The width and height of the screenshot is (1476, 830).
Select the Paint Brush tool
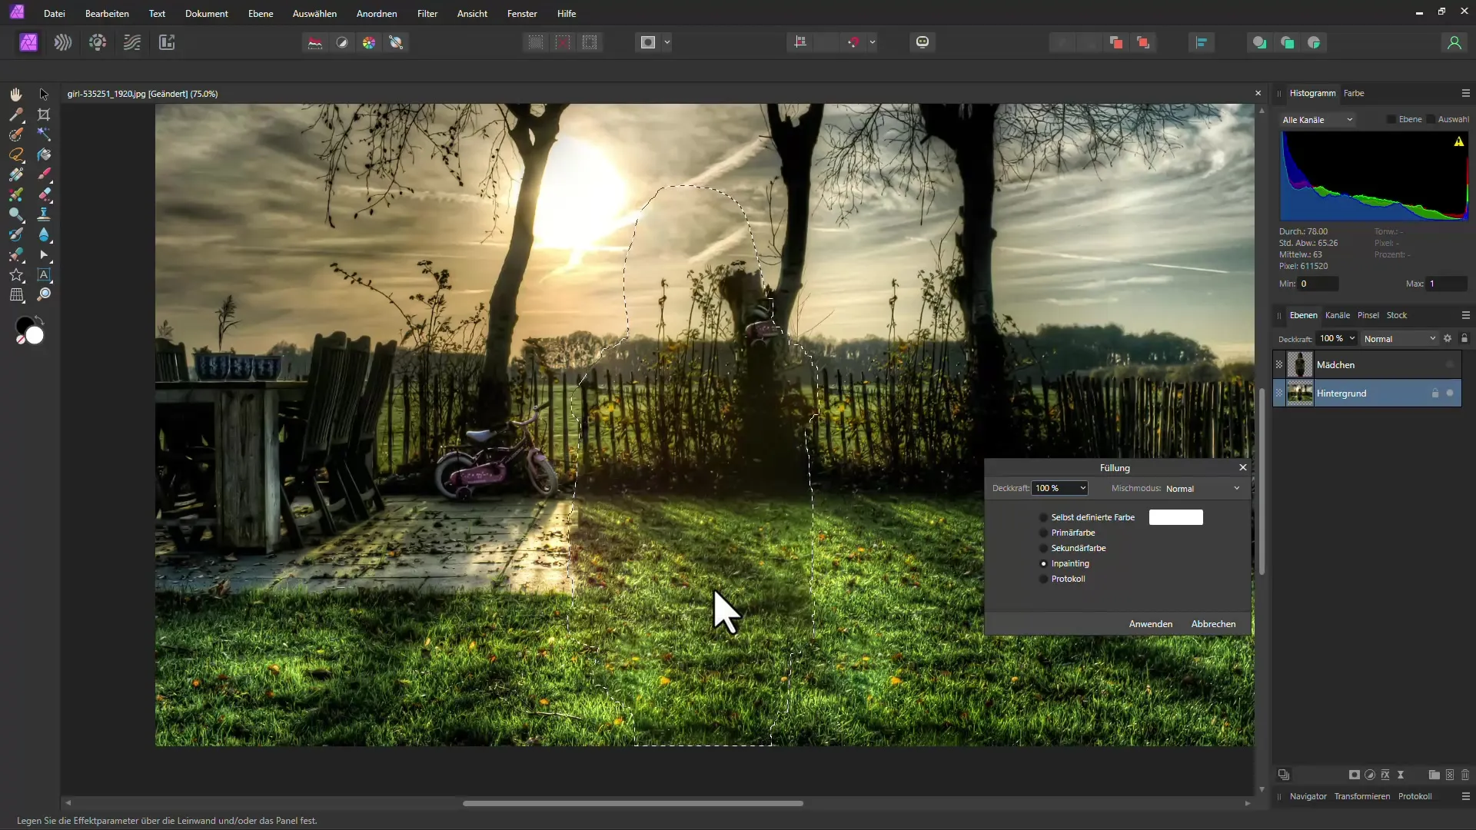tap(44, 174)
